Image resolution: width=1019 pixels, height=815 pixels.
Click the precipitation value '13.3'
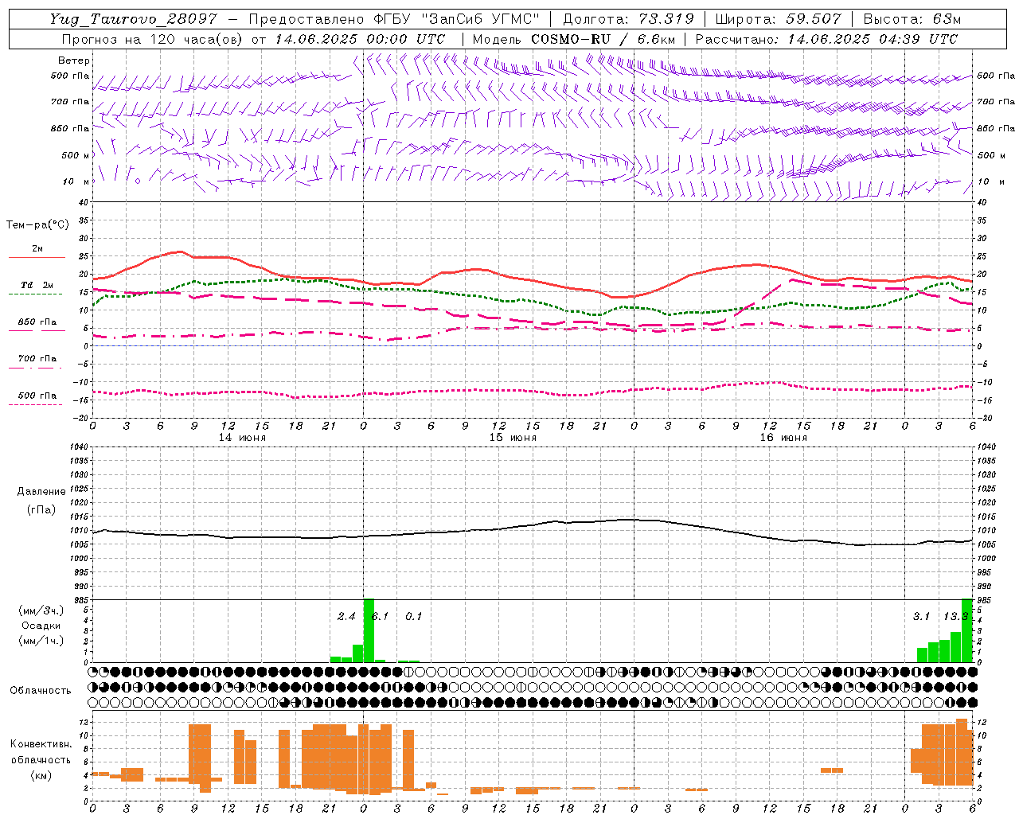coord(956,617)
